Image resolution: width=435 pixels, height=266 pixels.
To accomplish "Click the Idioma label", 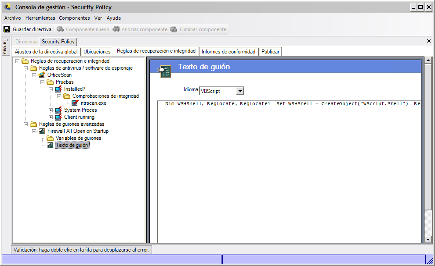I will [191, 89].
